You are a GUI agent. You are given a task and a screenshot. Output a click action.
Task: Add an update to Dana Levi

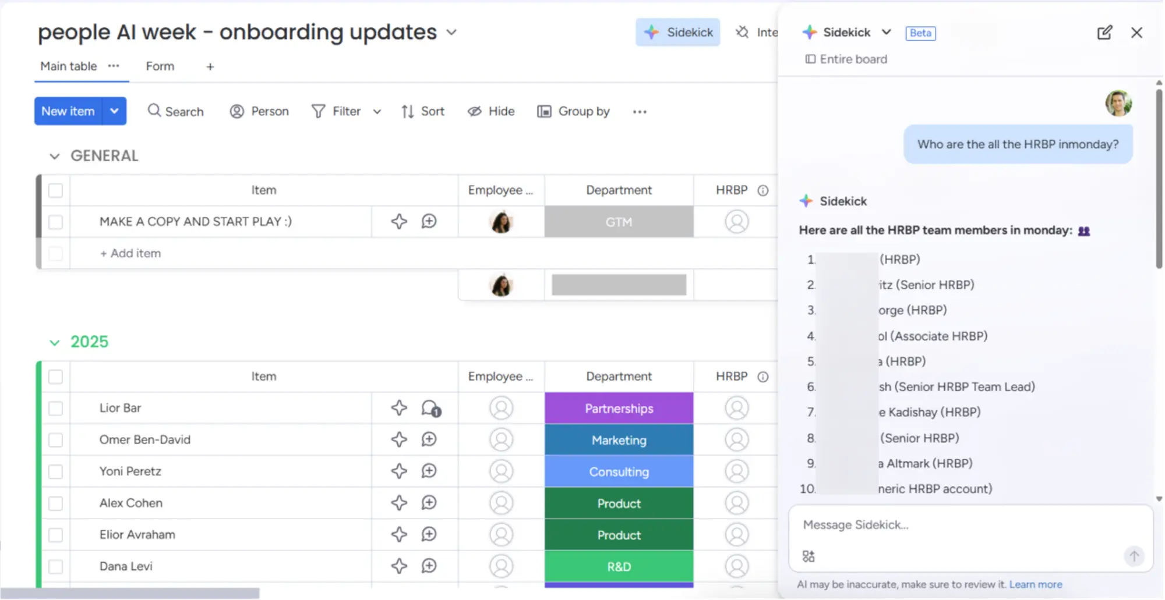point(429,566)
